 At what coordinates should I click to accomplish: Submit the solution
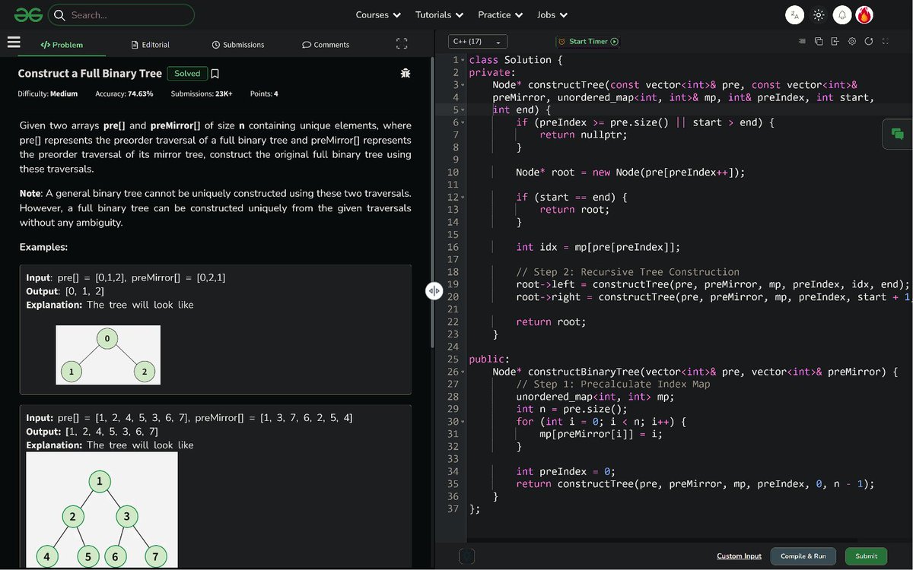(866, 556)
